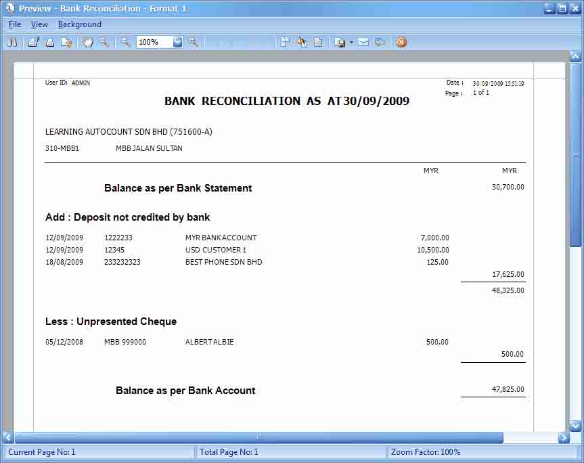Click the horizontal scrollbar thumb

point(259,438)
